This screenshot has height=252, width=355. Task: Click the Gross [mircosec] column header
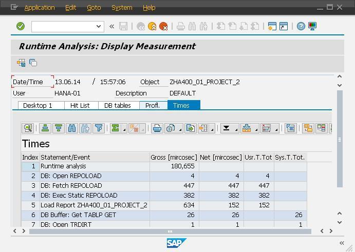click(x=174, y=157)
